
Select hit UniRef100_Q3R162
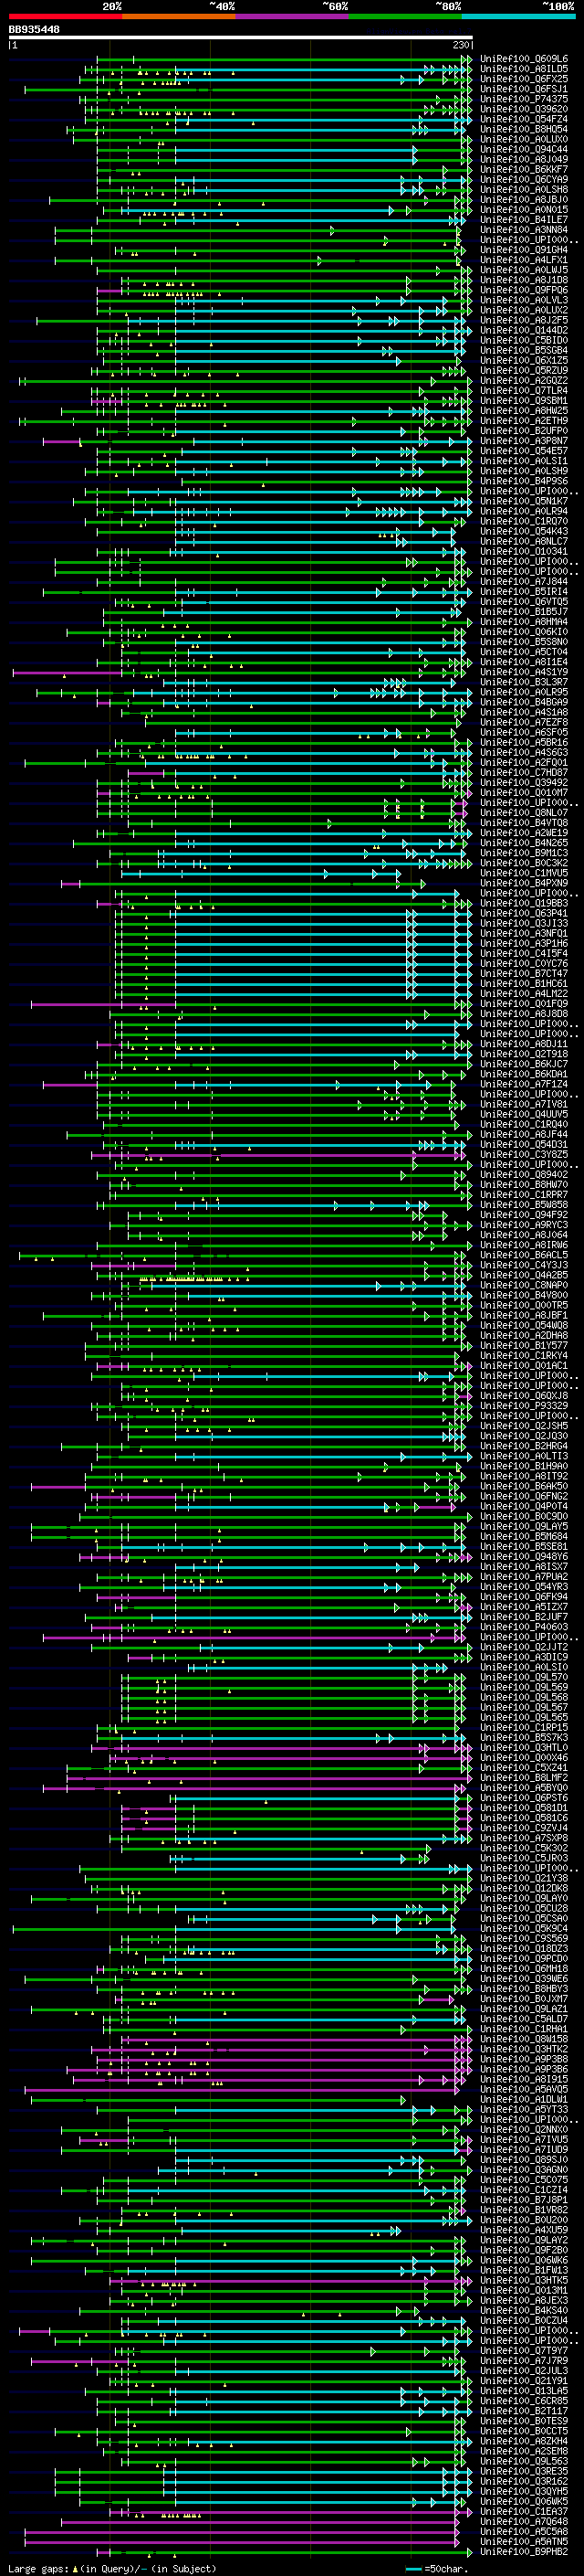(524, 2480)
